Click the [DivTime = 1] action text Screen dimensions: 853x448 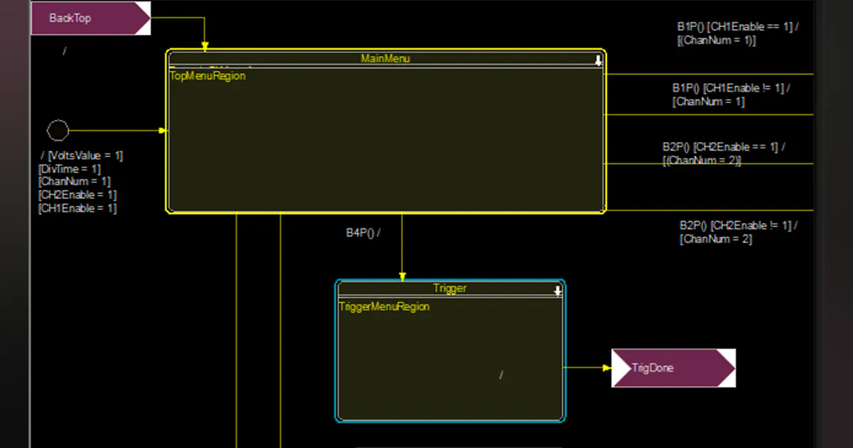click(x=69, y=169)
